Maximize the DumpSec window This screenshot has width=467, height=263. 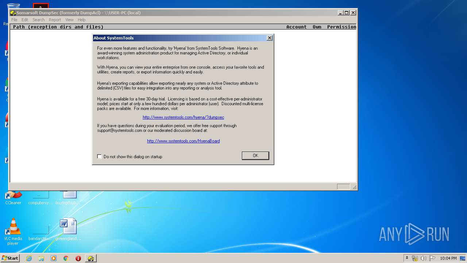(347, 12)
